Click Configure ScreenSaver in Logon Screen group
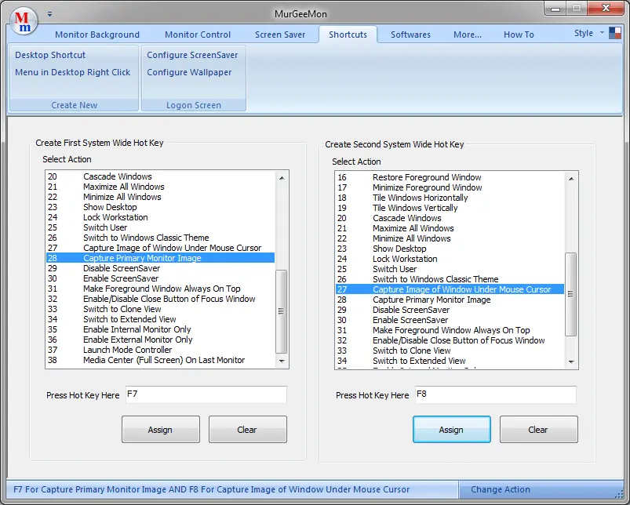Screen dimensions: 630x505 pos(192,55)
